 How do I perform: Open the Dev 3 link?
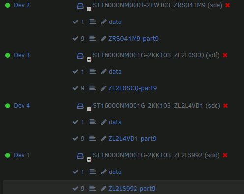[x=22, y=55]
